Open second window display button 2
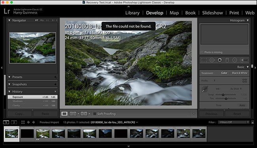This screenshot has height=148, width=257. coord(14,122)
